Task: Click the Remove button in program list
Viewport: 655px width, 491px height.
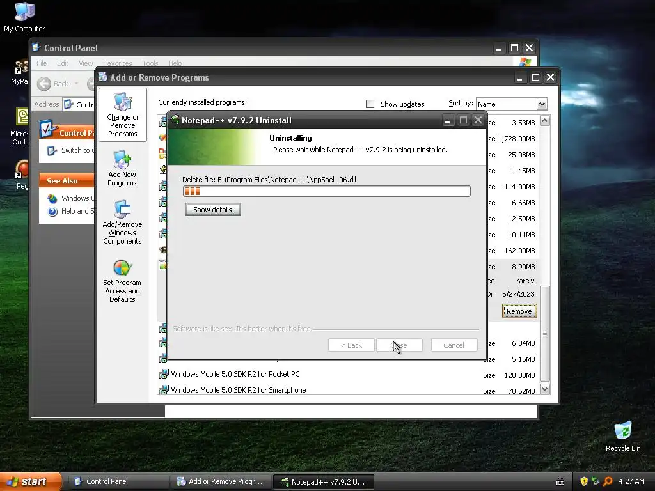Action: [x=519, y=311]
